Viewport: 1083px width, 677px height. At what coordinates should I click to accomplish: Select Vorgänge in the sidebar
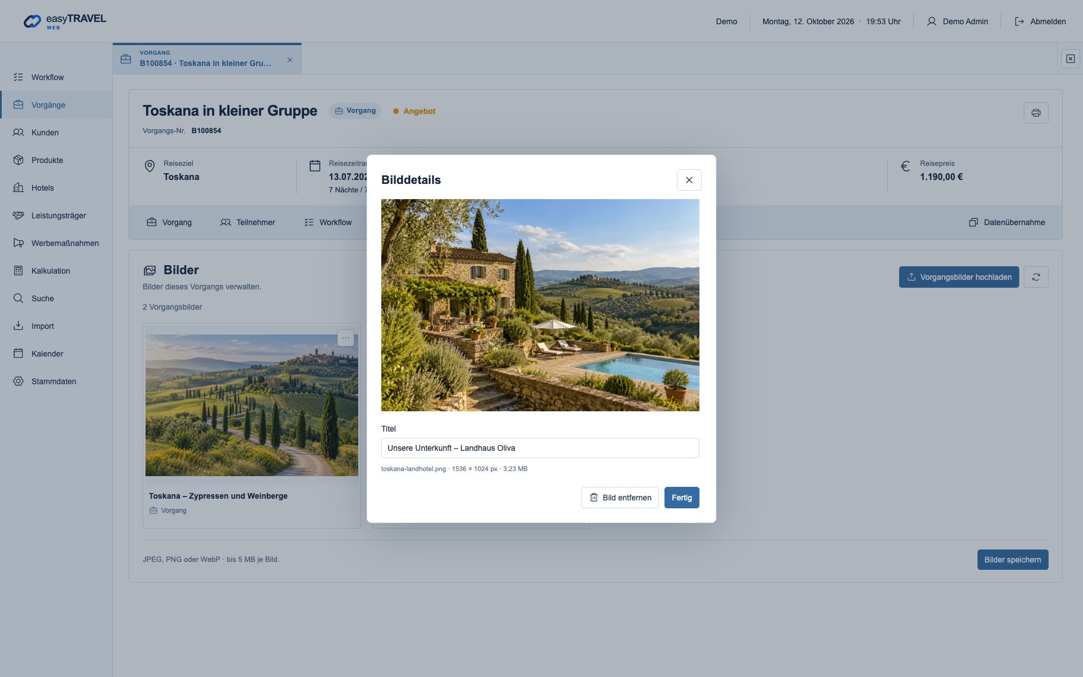pos(56,105)
